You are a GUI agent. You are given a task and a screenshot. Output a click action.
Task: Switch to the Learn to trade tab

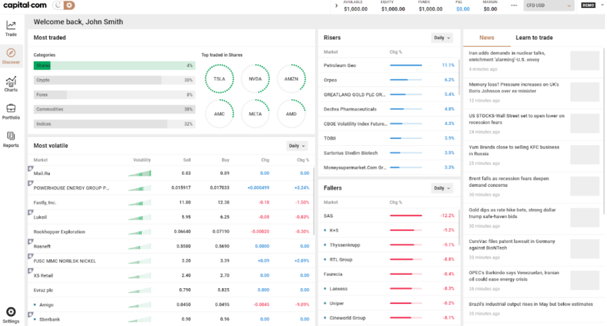(534, 38)
